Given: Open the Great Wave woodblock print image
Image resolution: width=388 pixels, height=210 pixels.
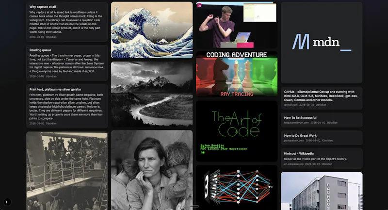Looking at the screenshot, I should pos(152,30).
